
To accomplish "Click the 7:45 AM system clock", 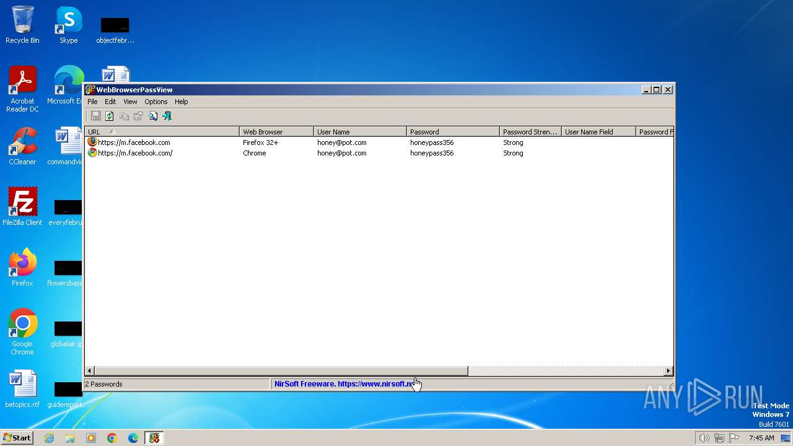I will tap(761, 438).
